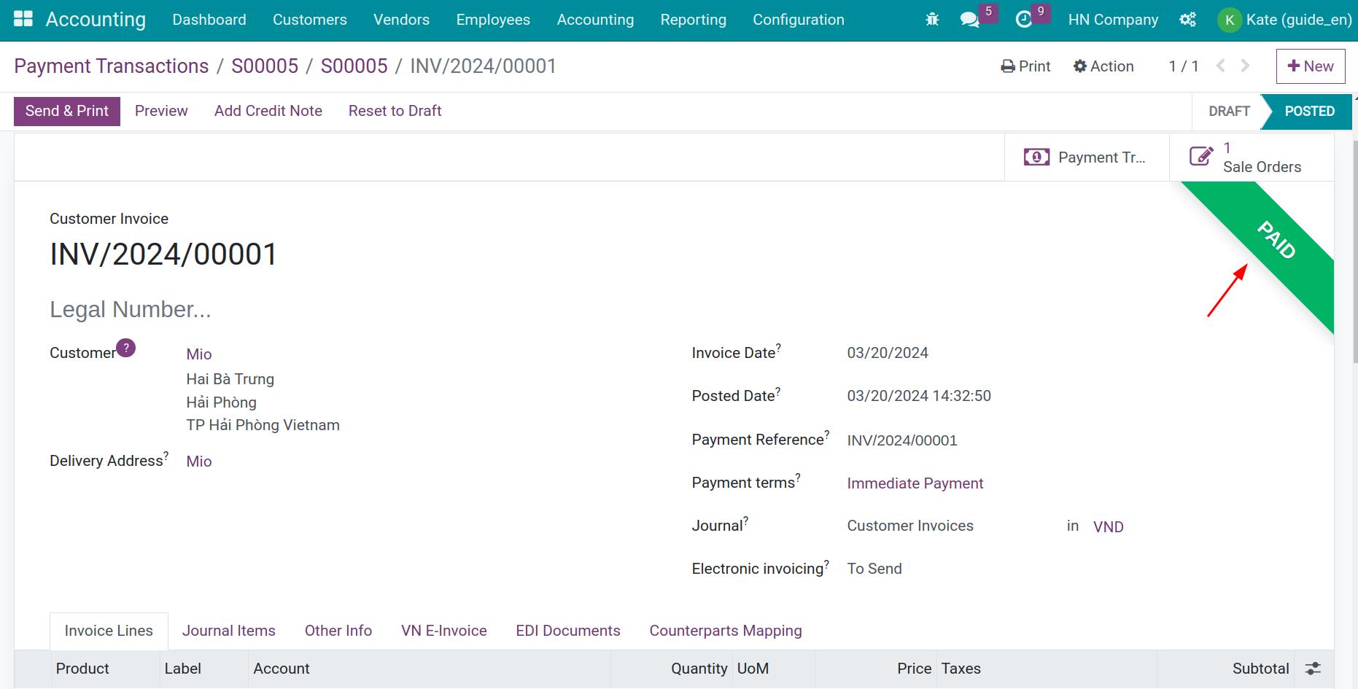Go to next record arrow
Image resolution: width=1358 pixels, height=689 pixels.
coord(1246,66)
